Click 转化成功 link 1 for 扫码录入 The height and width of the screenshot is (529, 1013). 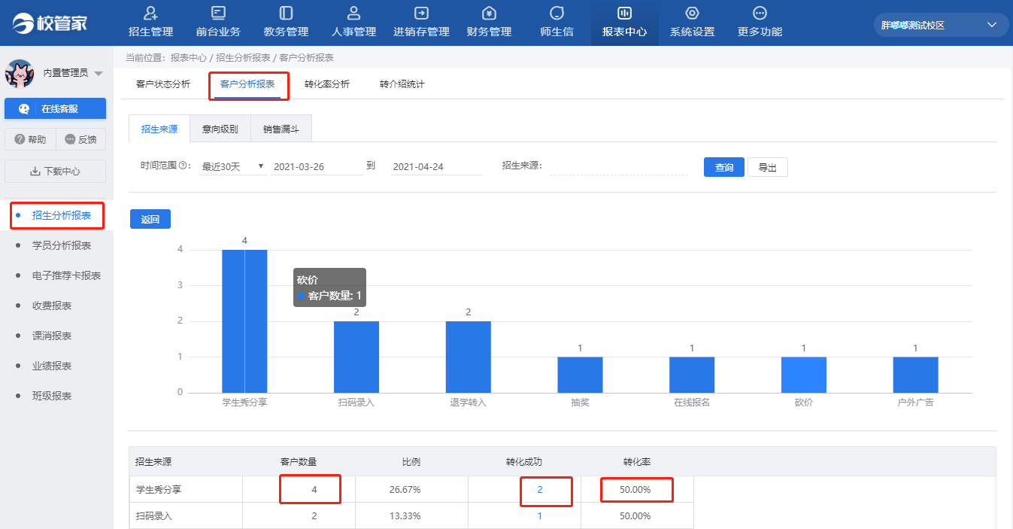point(540,516)
